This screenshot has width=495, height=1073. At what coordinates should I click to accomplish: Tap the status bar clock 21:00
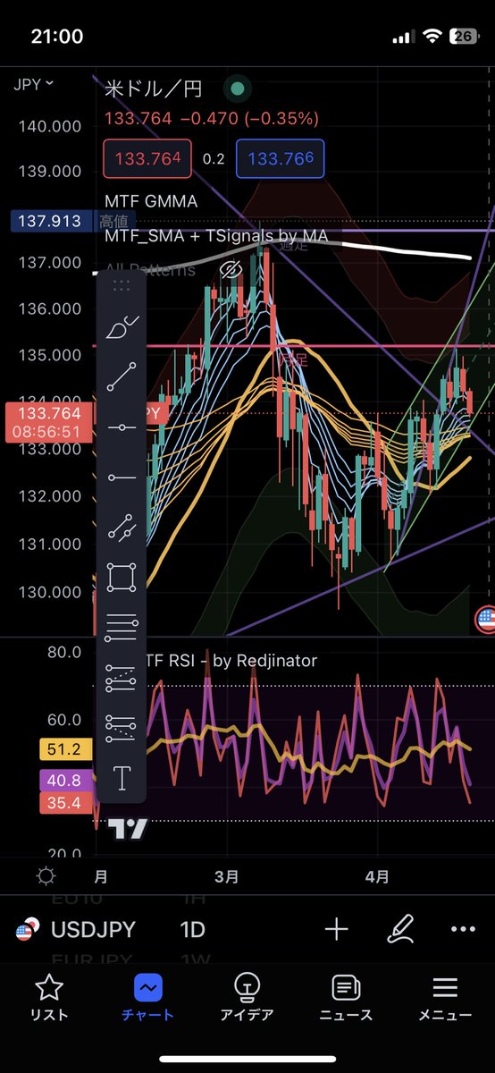(56, 37)
